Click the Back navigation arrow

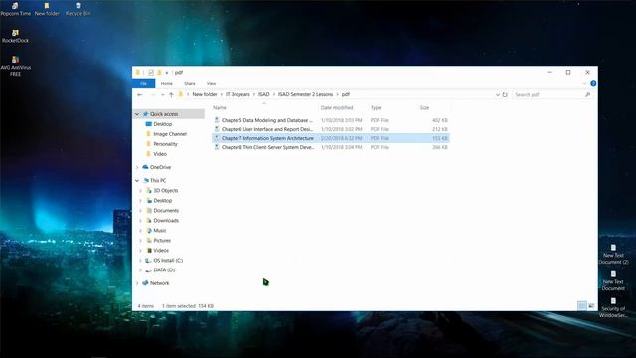(x=140, y=95)
